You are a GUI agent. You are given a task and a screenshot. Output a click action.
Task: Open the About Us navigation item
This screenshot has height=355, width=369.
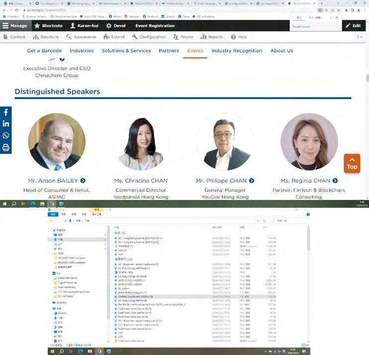(281, 51)
